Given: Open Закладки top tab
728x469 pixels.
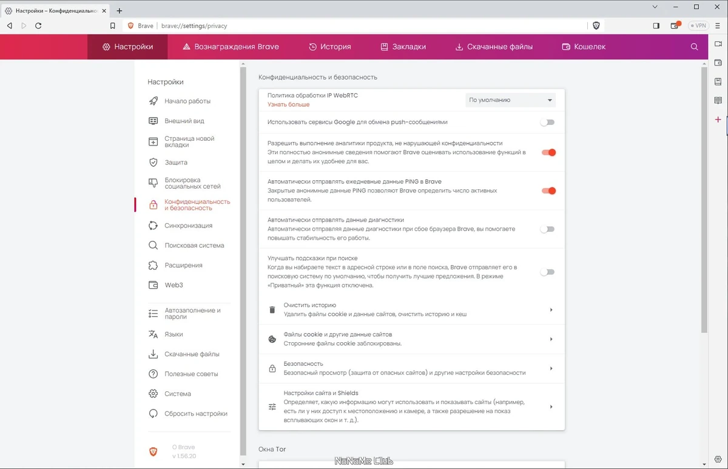Looking at the screenshot, I should (x=403, y=47).
